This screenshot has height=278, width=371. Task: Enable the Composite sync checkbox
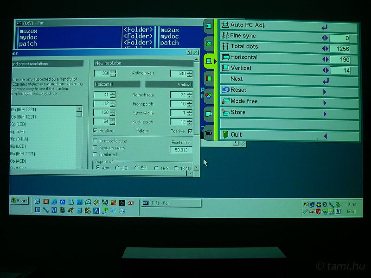click(96, 141)
